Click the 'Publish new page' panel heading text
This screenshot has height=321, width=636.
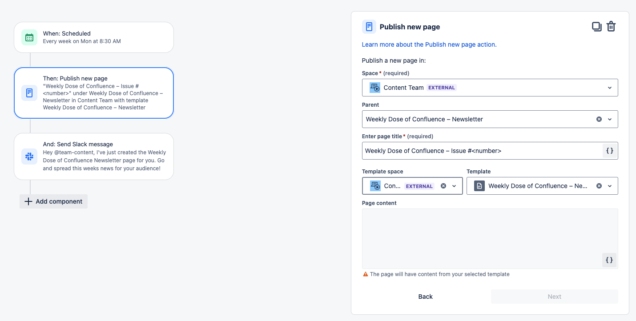coord(410,27)
